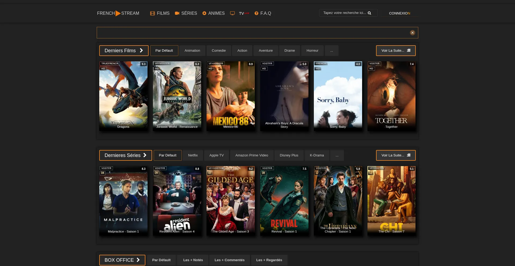Close the banner with the X icon
The height and width of the screenshot is (266, 515).
(413, 33)
